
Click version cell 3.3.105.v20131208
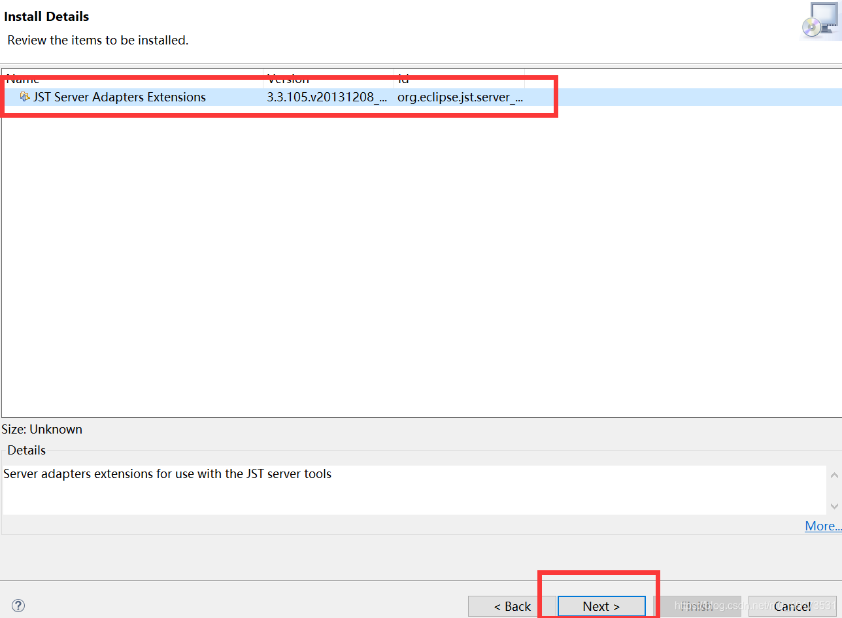point(327,97)
